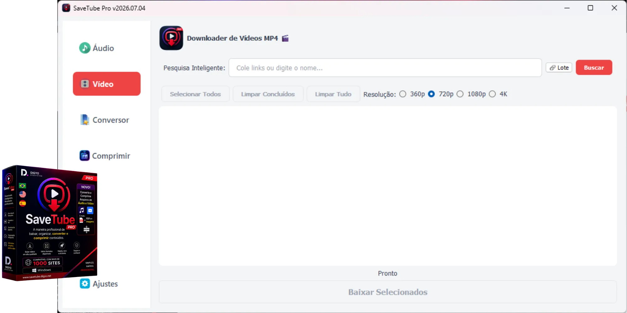Open Ajustes settings page

99,284
